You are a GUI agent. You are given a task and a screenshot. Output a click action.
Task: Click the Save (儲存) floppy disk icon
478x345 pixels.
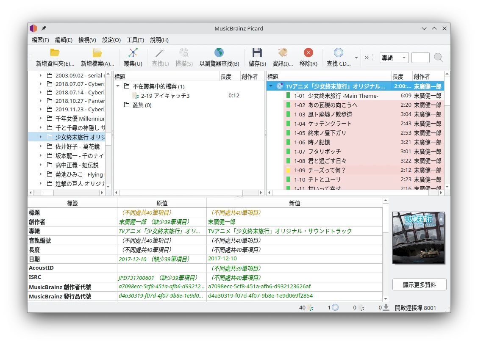tap(257, 53)
